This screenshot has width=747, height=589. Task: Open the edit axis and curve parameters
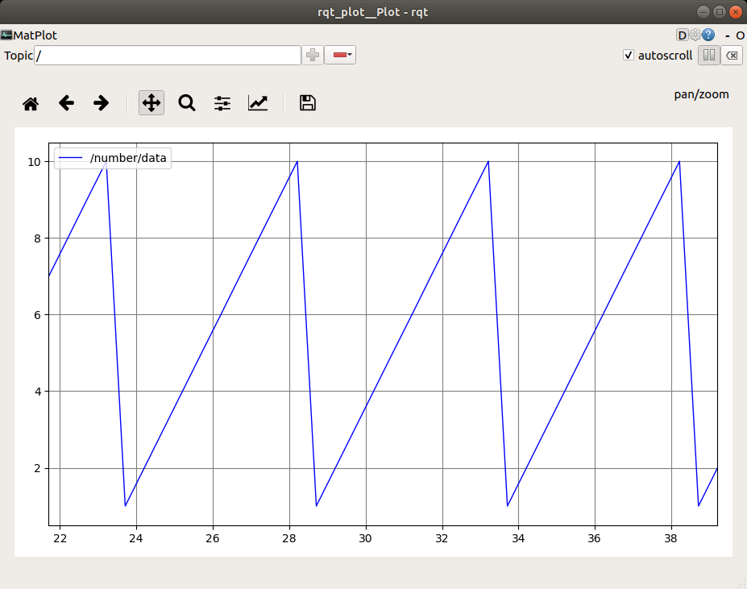click(x=258, y=103)
